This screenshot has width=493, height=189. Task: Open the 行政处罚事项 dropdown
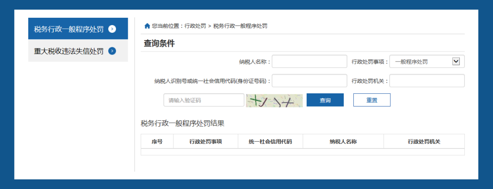click(x=427, y=61)
